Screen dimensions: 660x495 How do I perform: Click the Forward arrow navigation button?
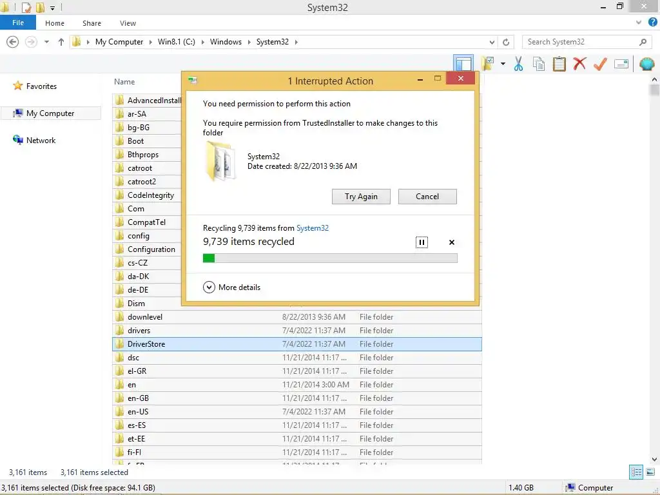click(31, 42)
